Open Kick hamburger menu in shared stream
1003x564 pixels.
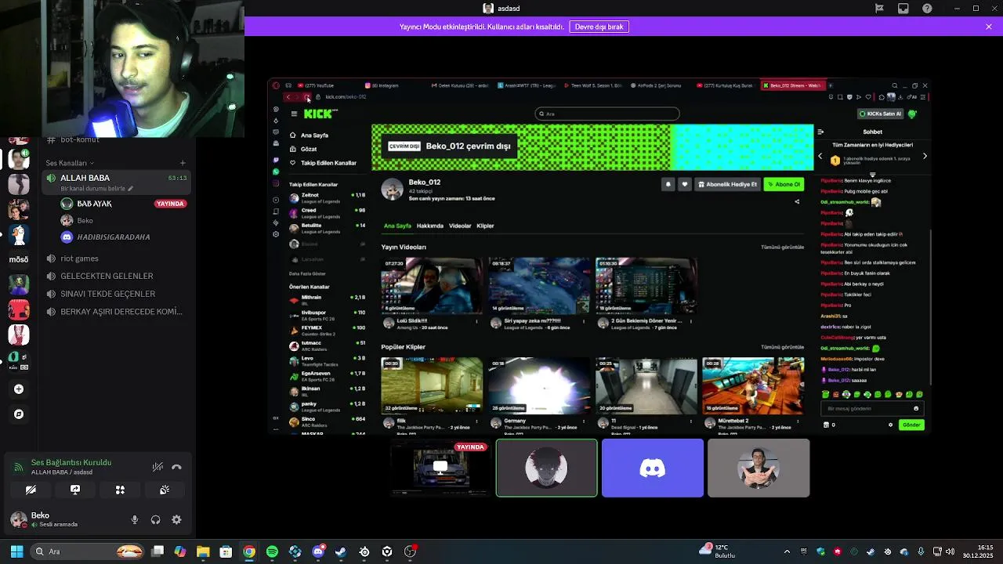[x=294, y=114]
